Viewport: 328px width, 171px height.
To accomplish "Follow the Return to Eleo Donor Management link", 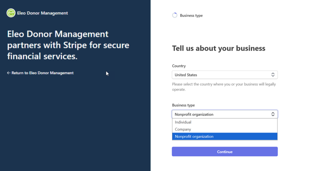I will point(41,73).
